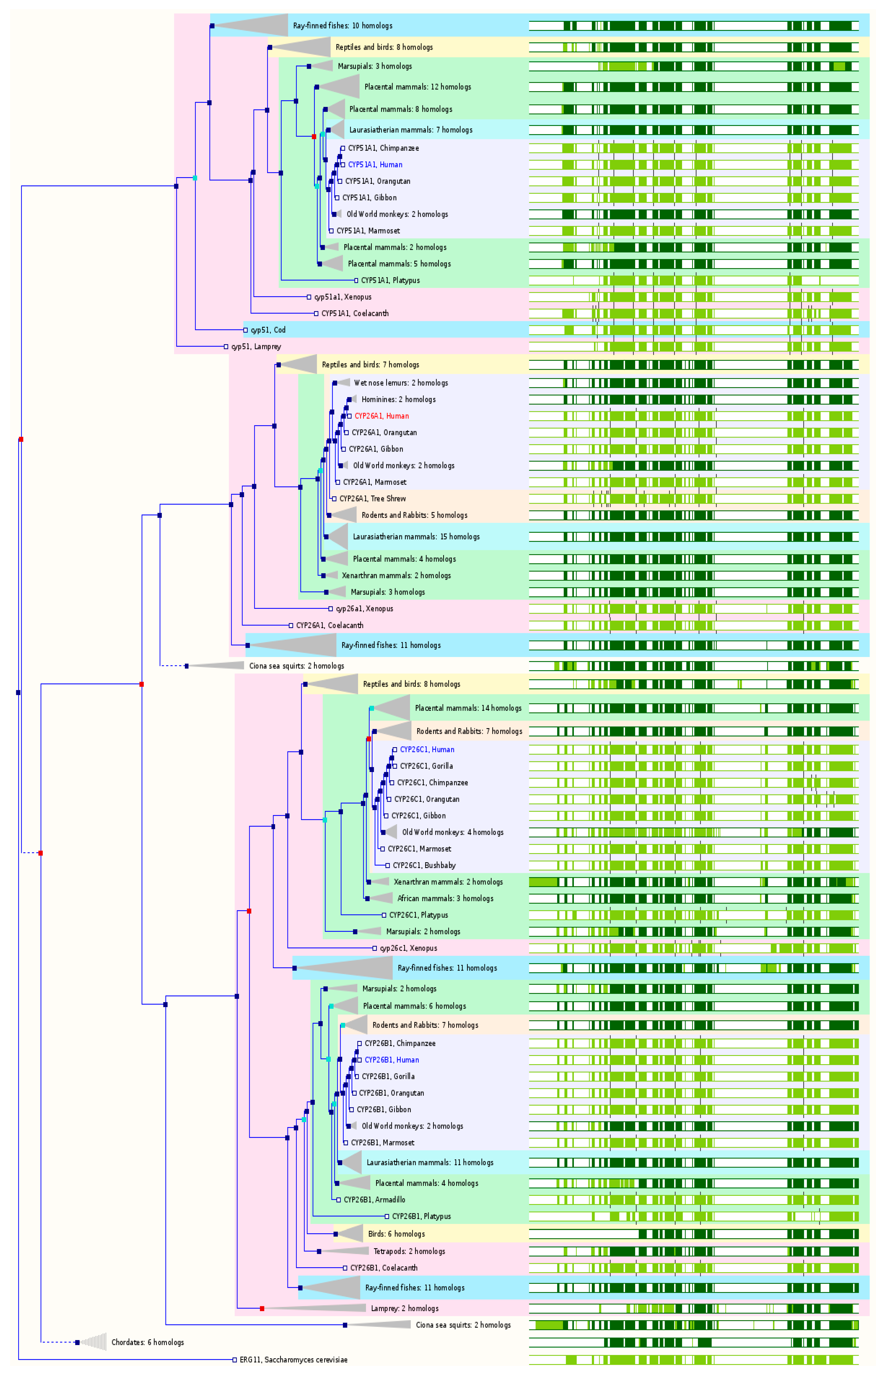Click the cyan node near cyp51 Cod branch
The image size is (876, 1377).
[x=195, y=178]
